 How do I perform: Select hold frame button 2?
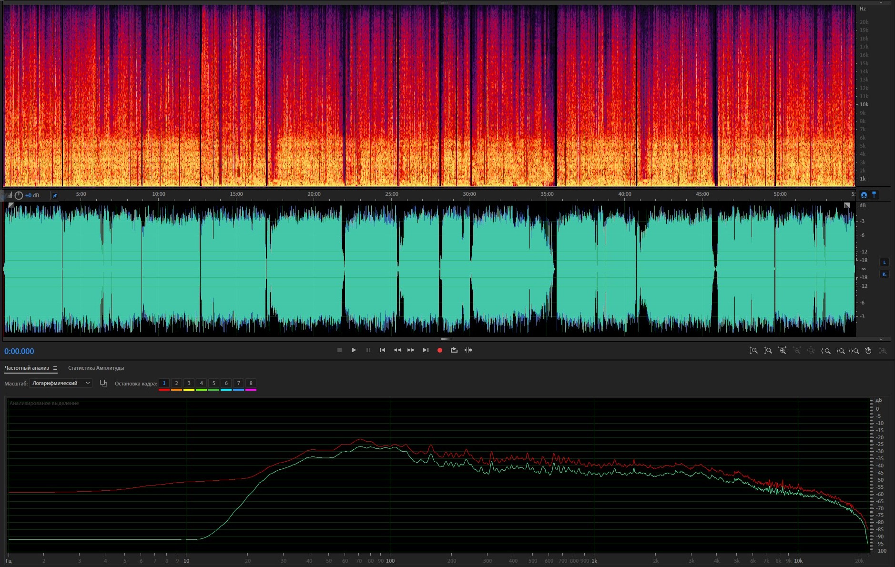pos(176,383)
